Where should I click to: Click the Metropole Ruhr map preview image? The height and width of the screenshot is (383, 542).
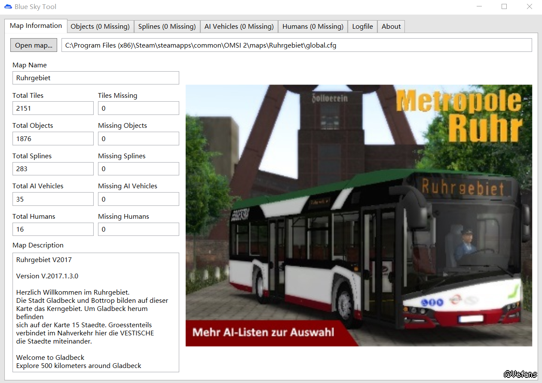(359, 215)
